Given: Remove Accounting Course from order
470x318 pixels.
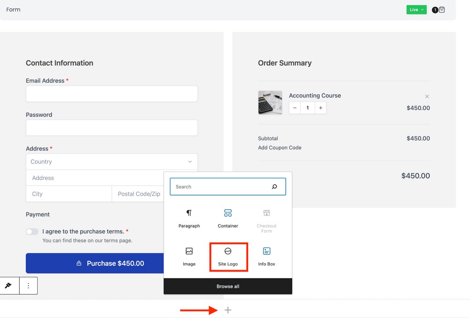Looking at the screenshot, I should click(x=427, y=97).
